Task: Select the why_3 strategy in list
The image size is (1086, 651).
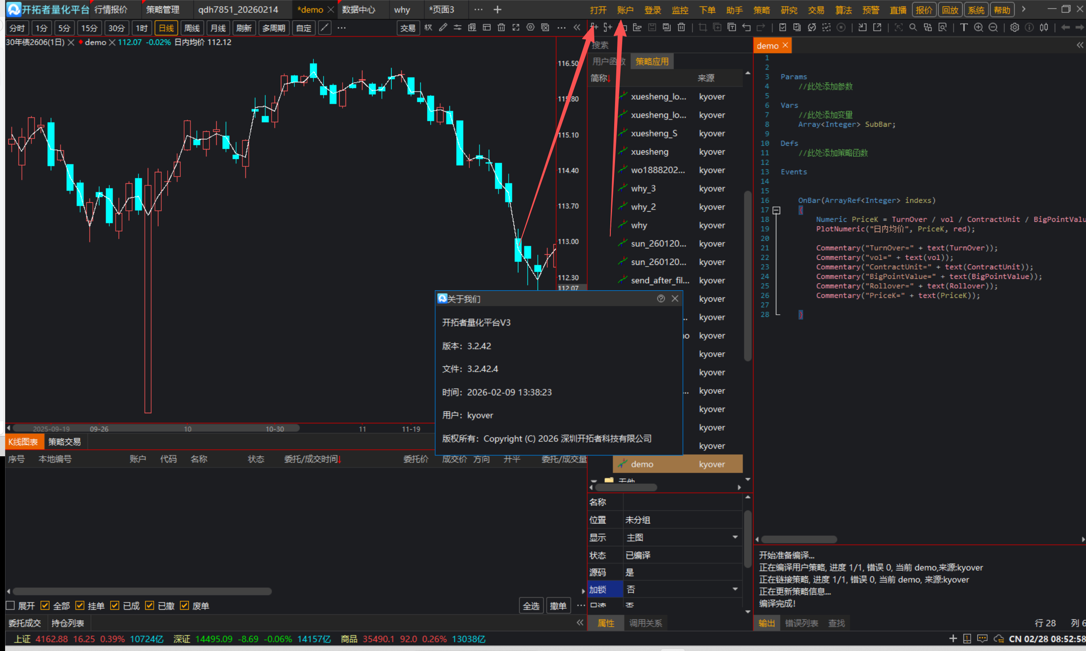Action: [x=643, y=189]
